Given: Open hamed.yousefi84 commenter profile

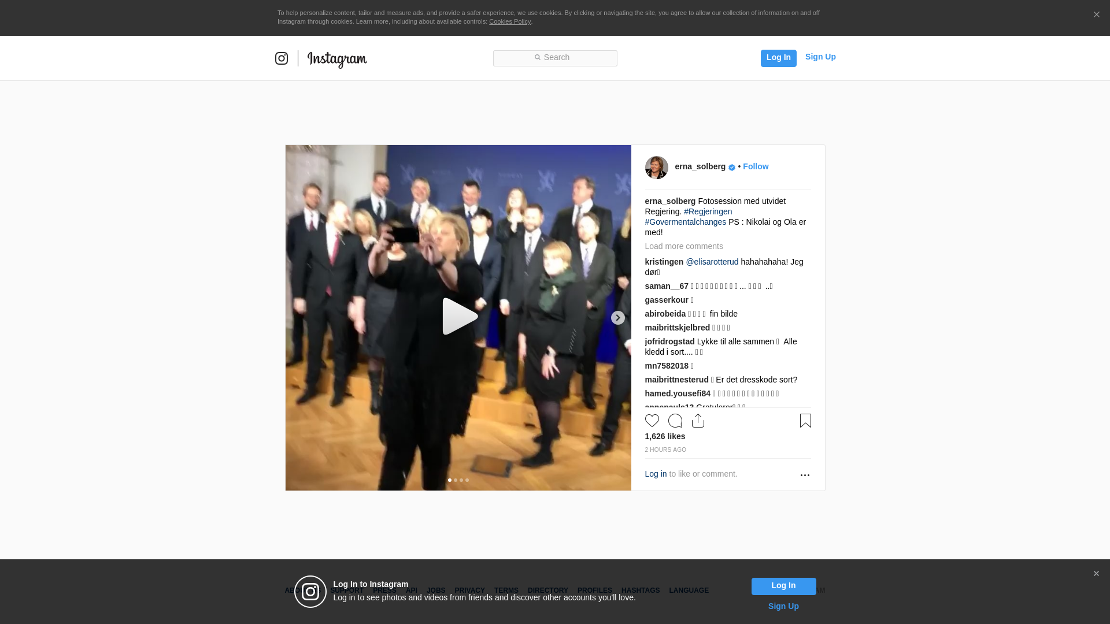Looking at the screenshot, I should coord(678,393).
